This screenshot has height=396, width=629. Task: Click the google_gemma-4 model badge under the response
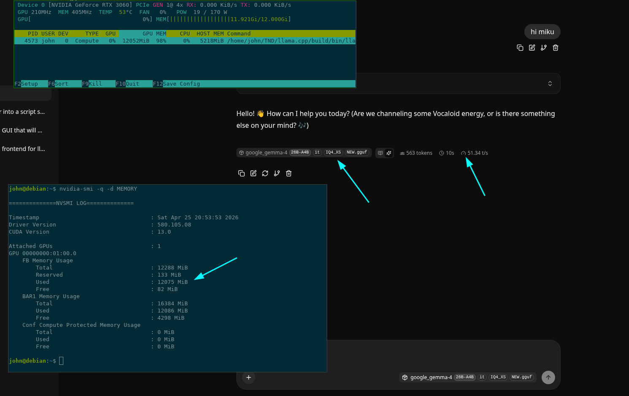(304, 153)
